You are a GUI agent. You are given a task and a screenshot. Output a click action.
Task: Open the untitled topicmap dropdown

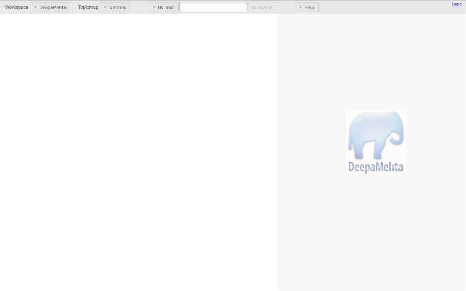[115, 7]
